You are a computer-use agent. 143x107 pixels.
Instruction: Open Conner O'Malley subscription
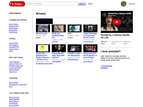[15, 68]
